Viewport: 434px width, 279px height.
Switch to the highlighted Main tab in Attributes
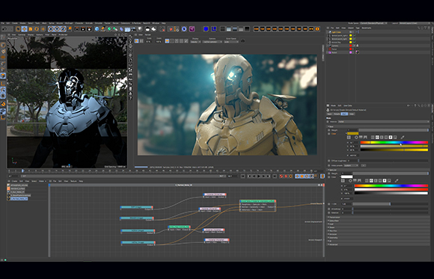(344, 114)
